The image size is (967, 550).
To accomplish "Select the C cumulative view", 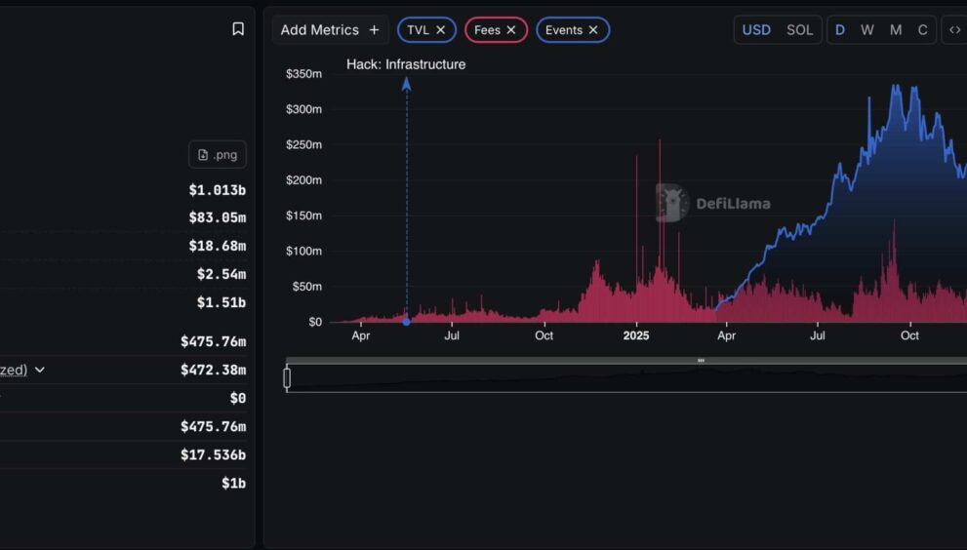I will (922, 30).
